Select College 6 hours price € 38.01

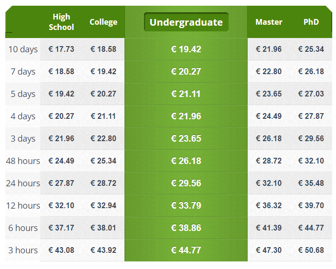103,228
